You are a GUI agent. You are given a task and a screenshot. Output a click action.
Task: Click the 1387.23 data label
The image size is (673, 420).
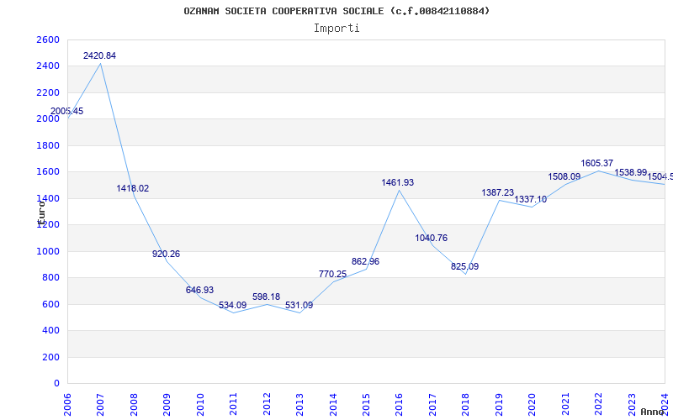pos(498,192)
